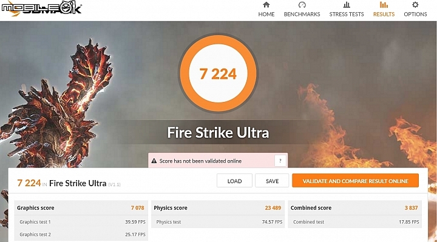Image resolution: width=437 pixels, height=242 pixels.
Task: Click the Stress Tests bar chart icon
Action: point(347,5)
